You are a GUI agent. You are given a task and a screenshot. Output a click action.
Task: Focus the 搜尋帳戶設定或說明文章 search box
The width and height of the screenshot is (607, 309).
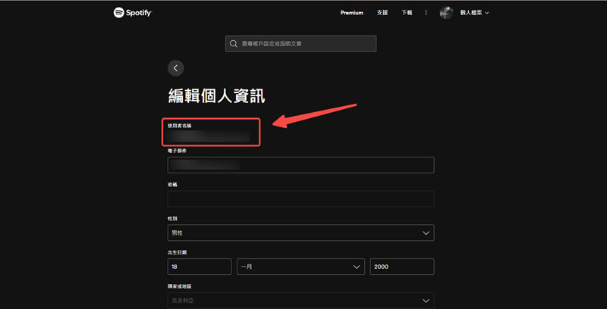click(x=303, y=44)
